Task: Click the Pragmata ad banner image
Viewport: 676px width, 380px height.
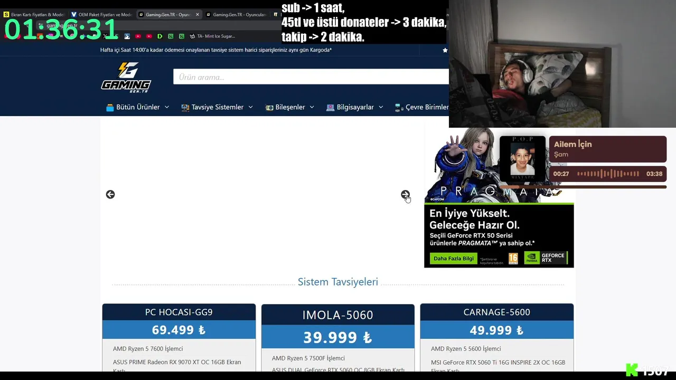Action: 499,197
